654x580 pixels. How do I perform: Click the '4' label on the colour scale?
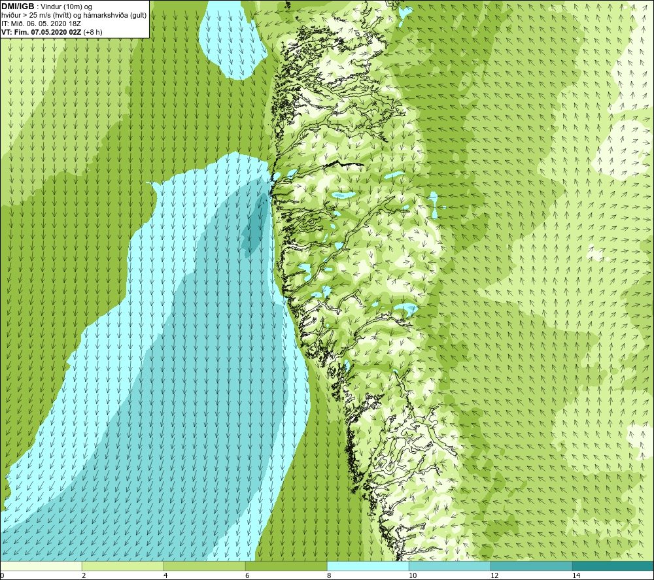point(165,575)
